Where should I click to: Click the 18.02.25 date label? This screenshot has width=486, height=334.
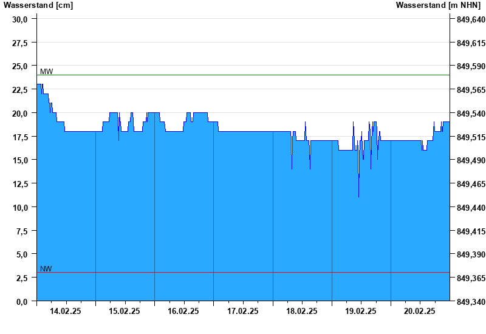coord(301,311)
